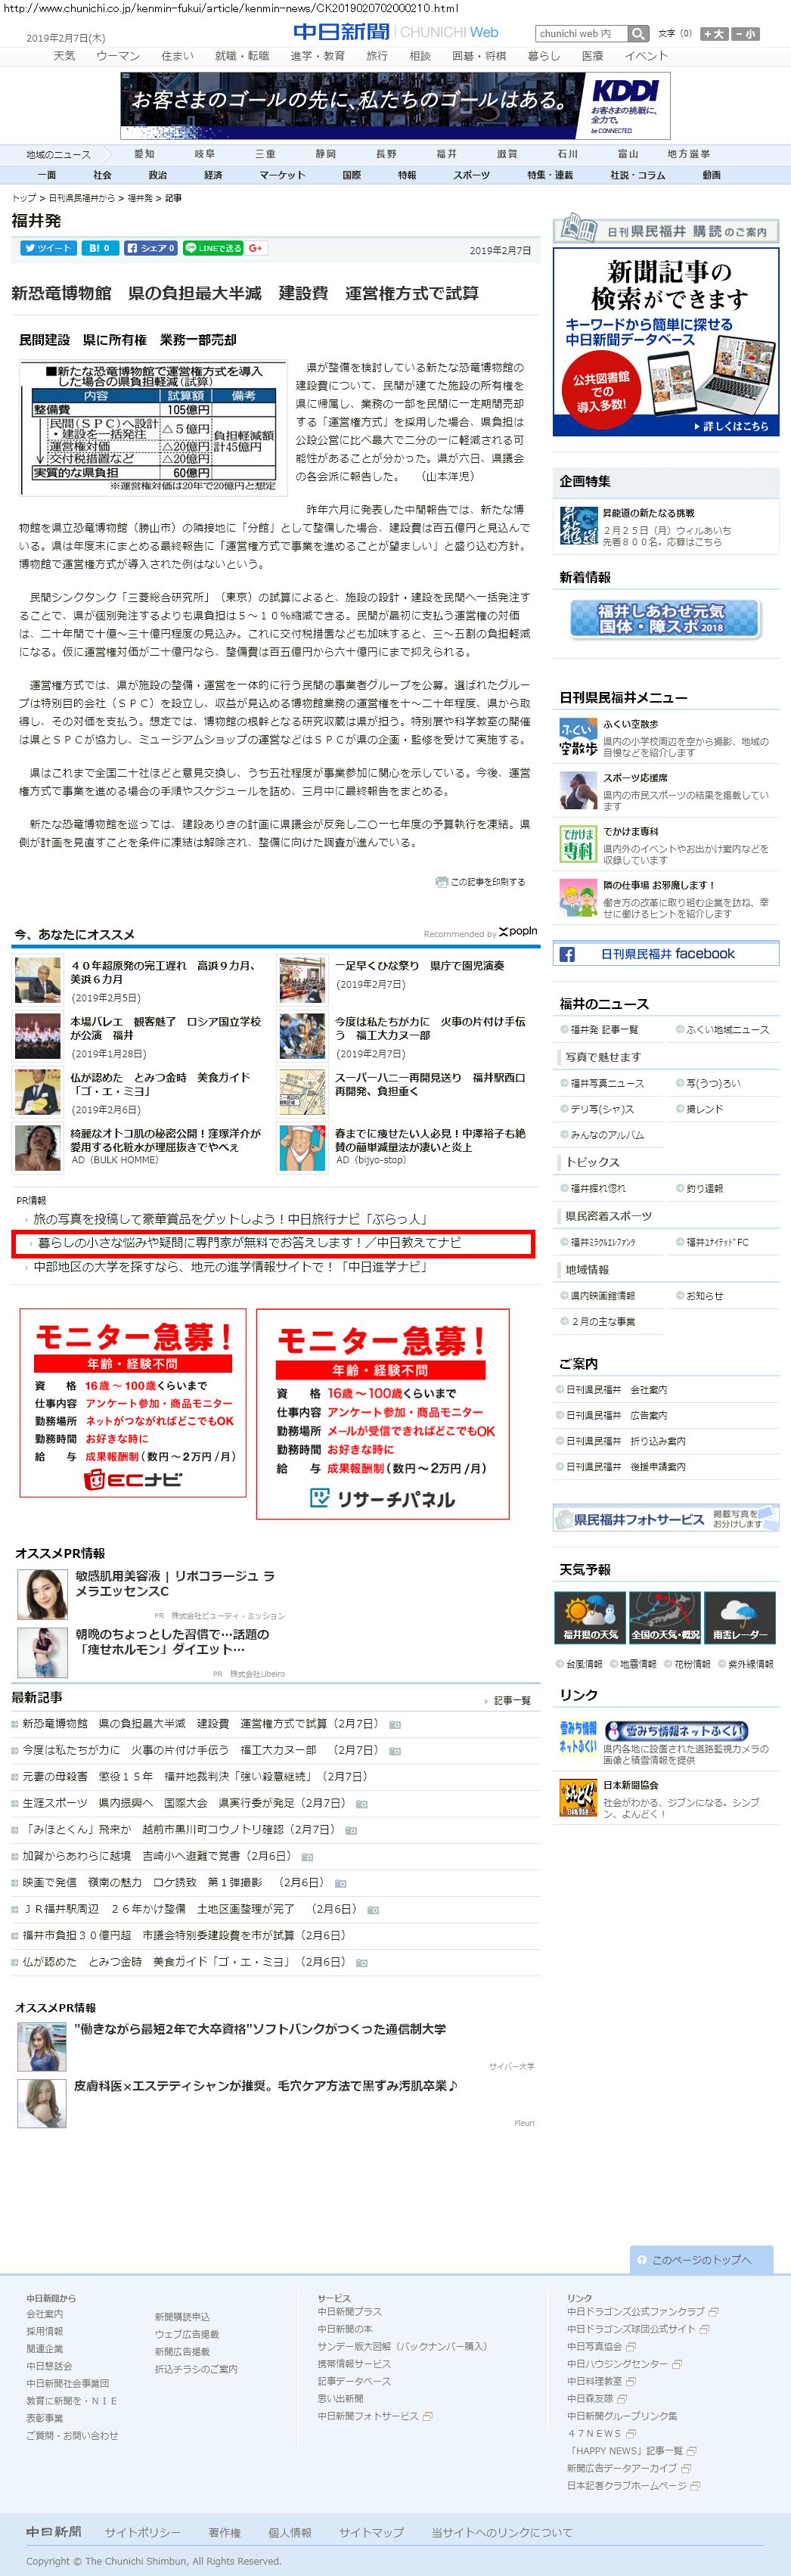791x2576 pixels.
Task: Click the 中日新聞 CHUNICHI Web logo
Action: pos(395,33)
